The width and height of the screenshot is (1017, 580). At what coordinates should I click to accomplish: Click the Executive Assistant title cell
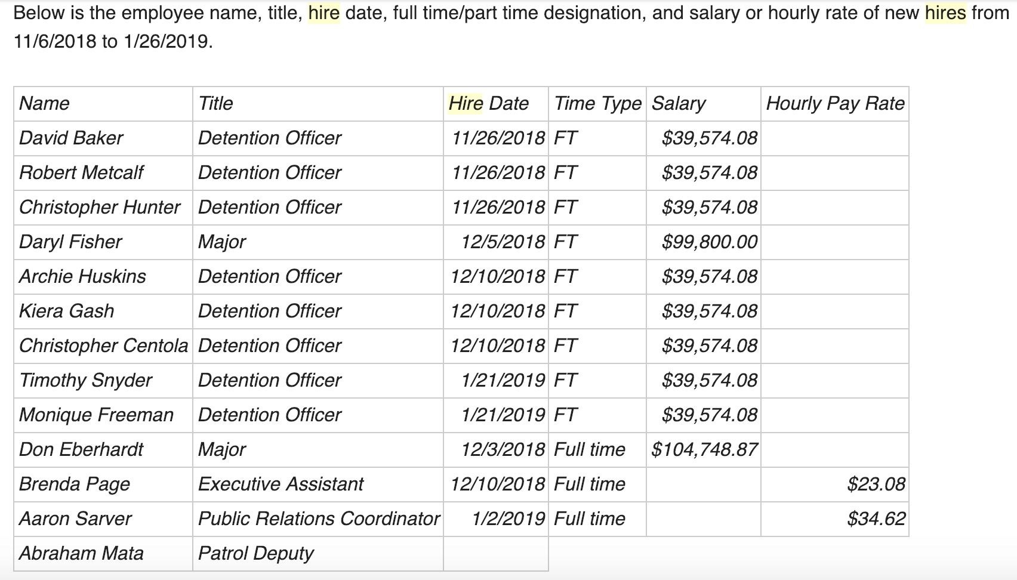point(318,485)
